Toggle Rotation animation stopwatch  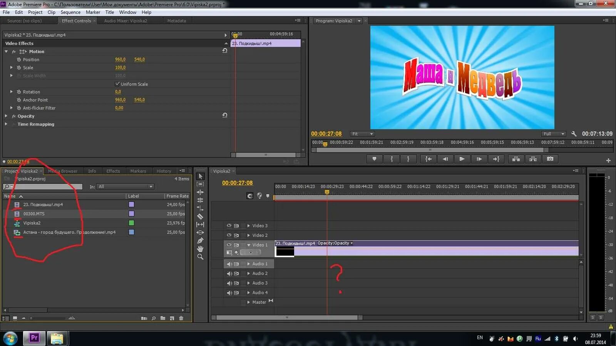[19, 92]
